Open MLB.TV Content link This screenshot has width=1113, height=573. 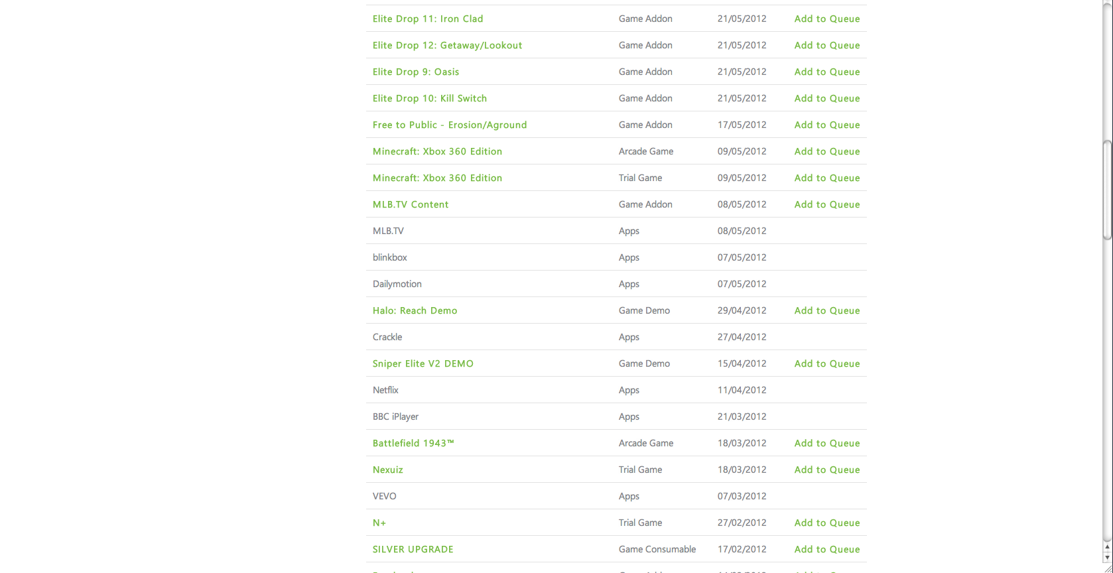(411, 204)
